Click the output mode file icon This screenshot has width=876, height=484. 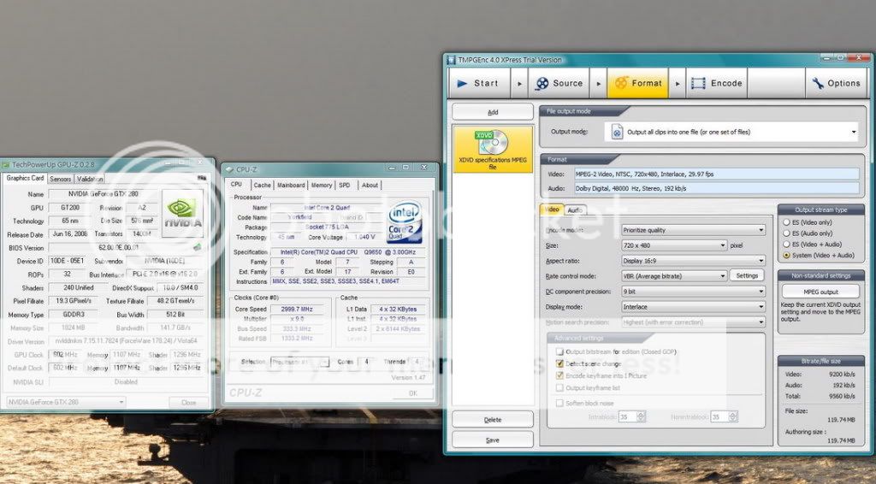pos(617,132)
